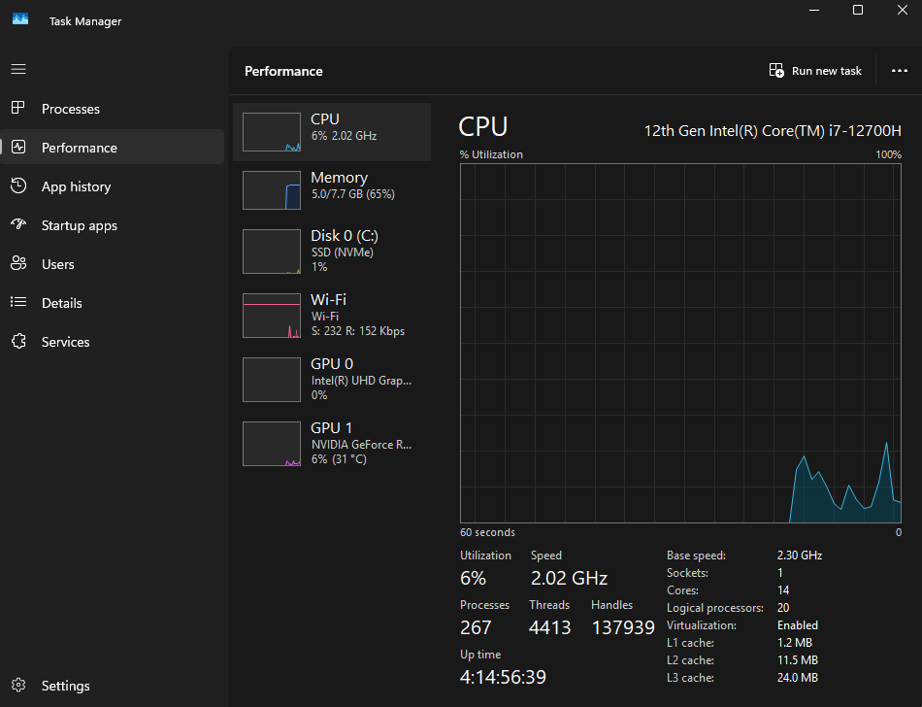The height and width of the screenshot is (707, 922).
Task: Open the Processes page
Action: pyautogui.click(x=113, y=109)
